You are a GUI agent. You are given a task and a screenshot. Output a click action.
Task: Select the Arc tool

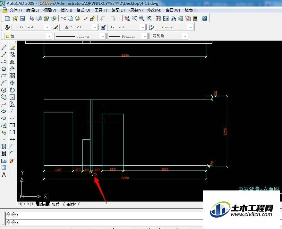click(x=4, y=83)
